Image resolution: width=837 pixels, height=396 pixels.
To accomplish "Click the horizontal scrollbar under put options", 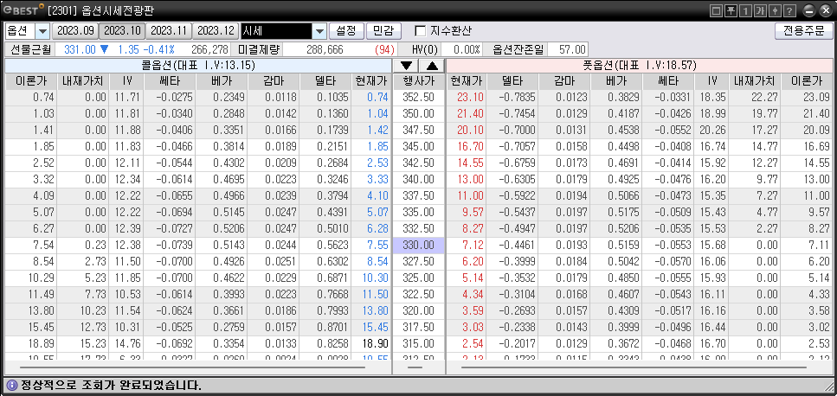I will [634, 367].
